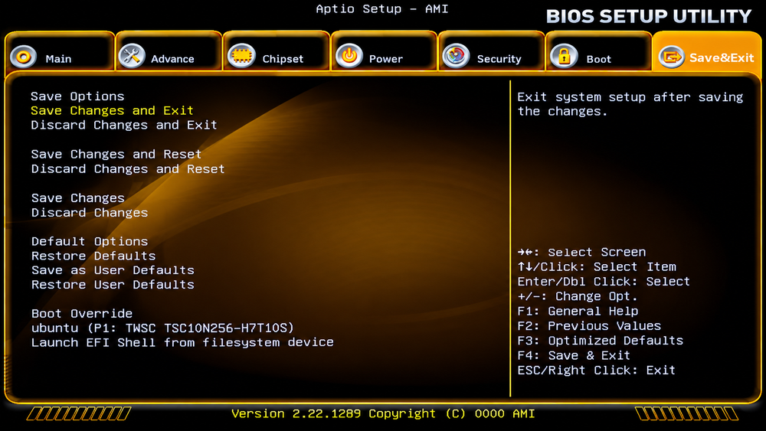Click the Save&Exit tab's exit arrow icon
Image resolution: width=766 pixels, height=431 pixels.
(671, 57)
